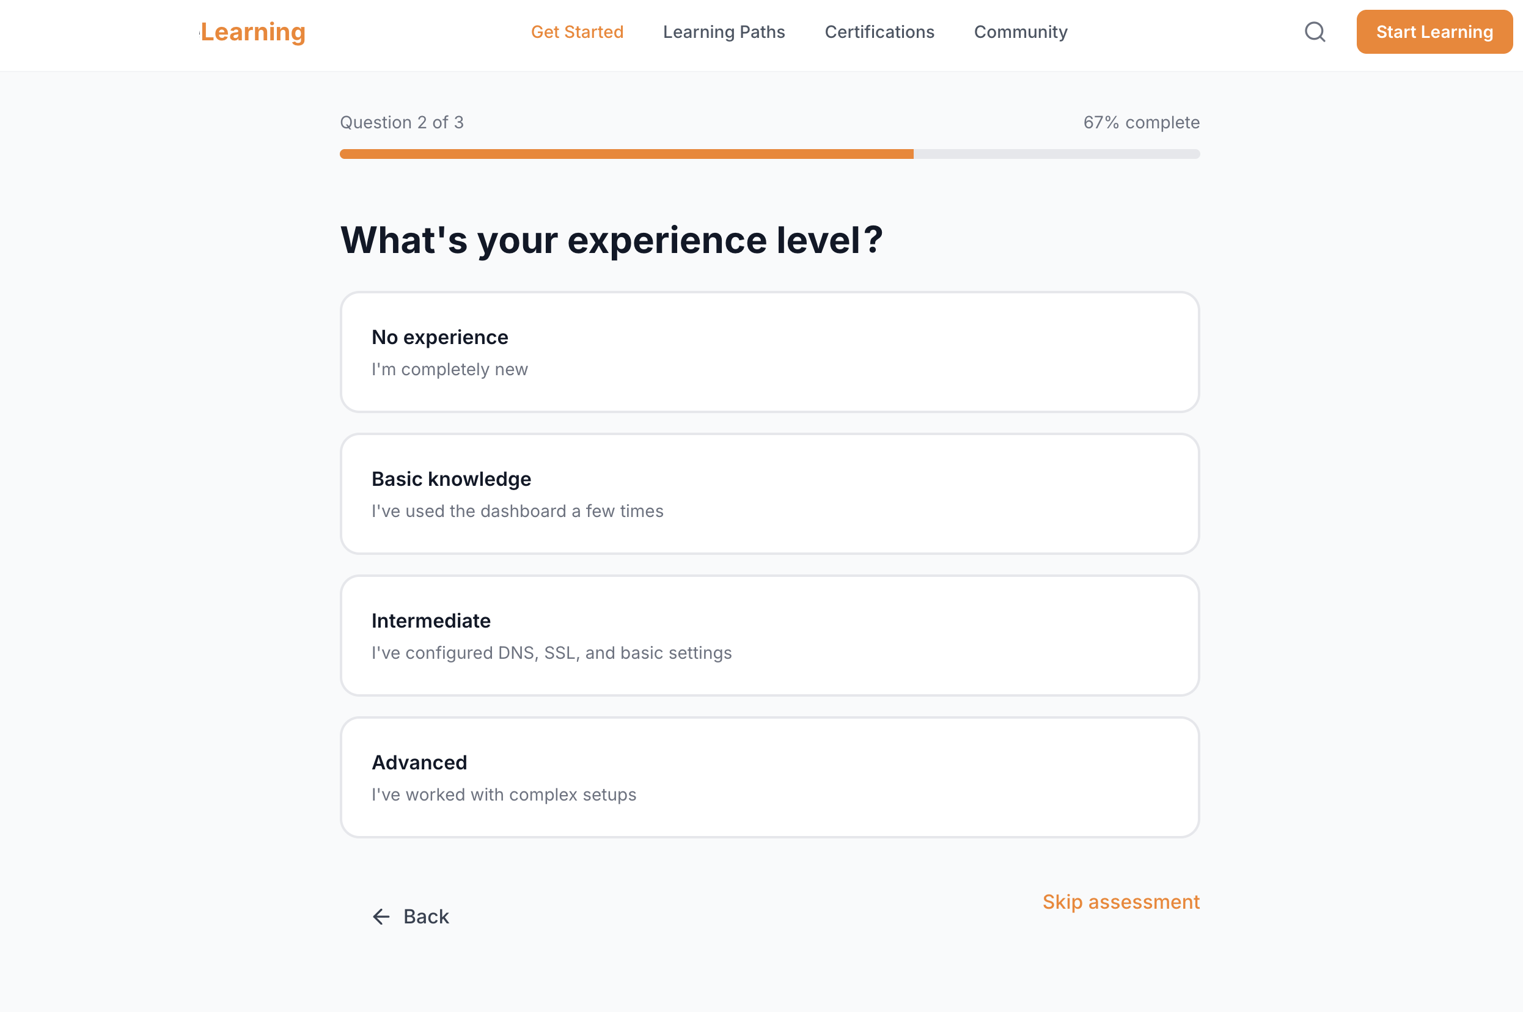Click the Learning logo

pos(252,32)
